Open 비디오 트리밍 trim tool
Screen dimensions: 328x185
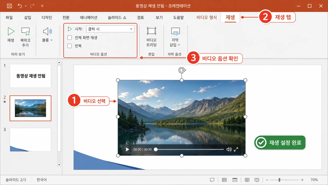[152, 37]
